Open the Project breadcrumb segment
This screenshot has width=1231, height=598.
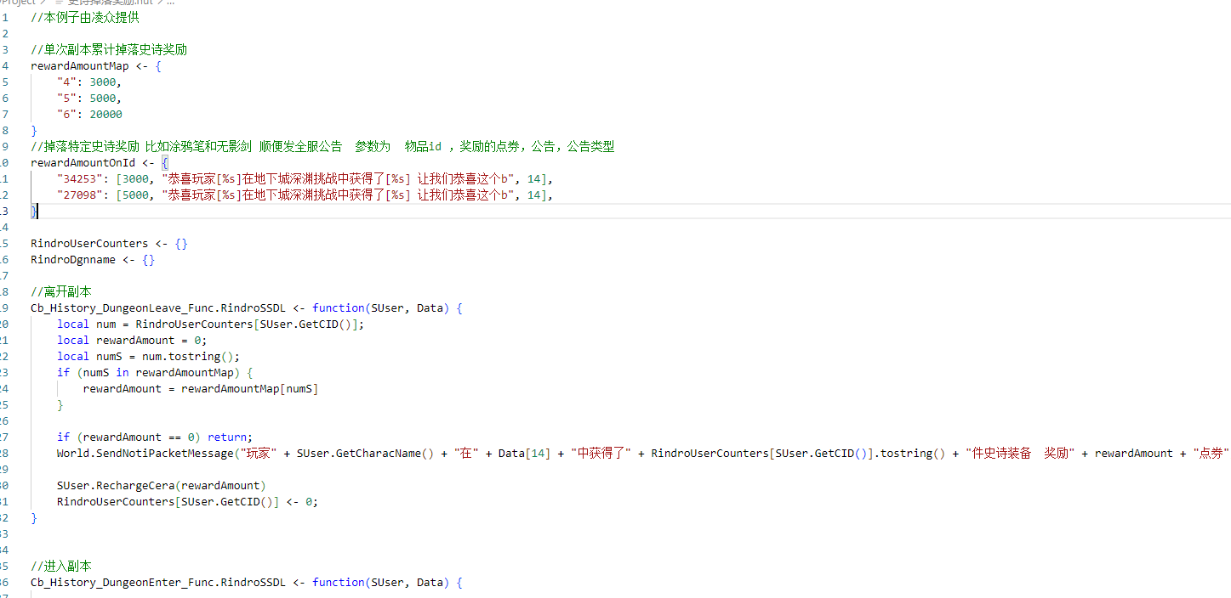point(17,3)
